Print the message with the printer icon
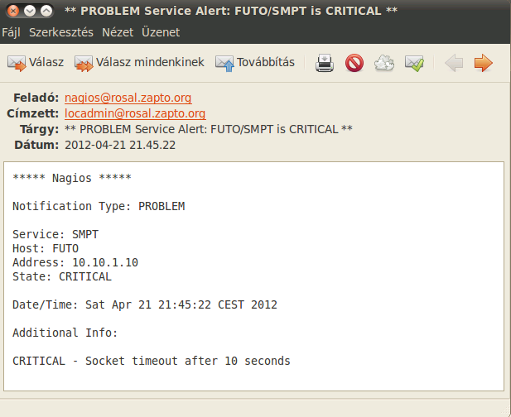The image size is (511, 417). pos(325,63)
